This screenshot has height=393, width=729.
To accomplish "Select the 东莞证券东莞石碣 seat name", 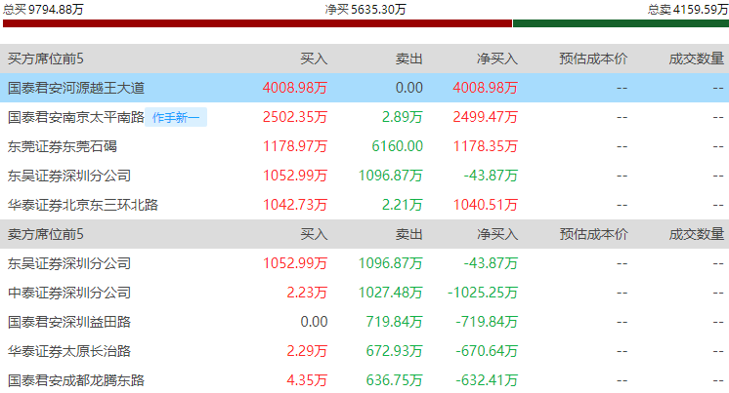I will (x=62, y=146).
